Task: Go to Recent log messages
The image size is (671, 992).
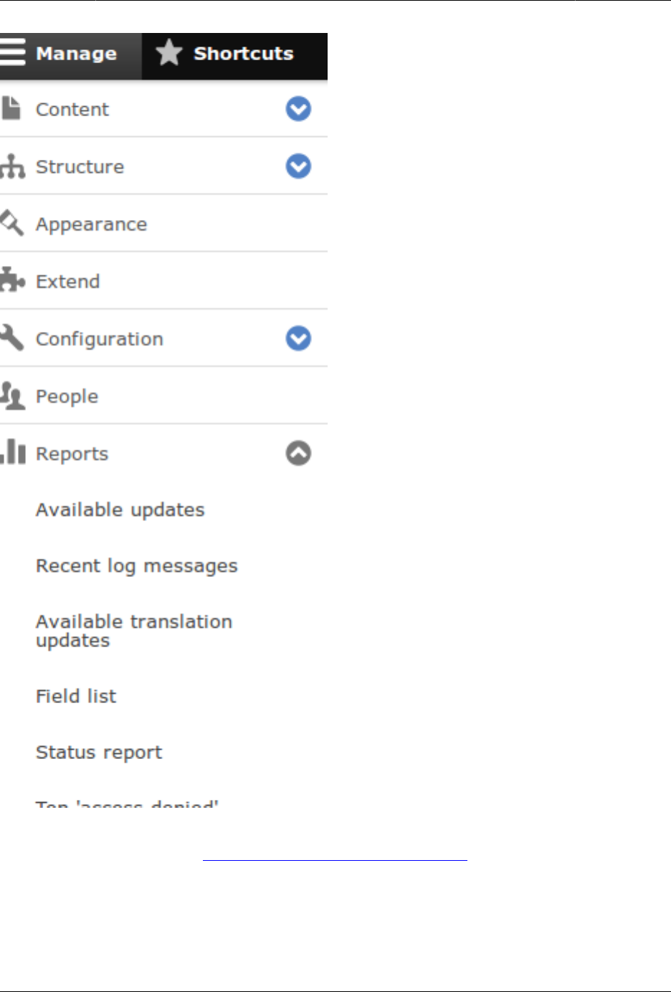Action: point(136,566)
